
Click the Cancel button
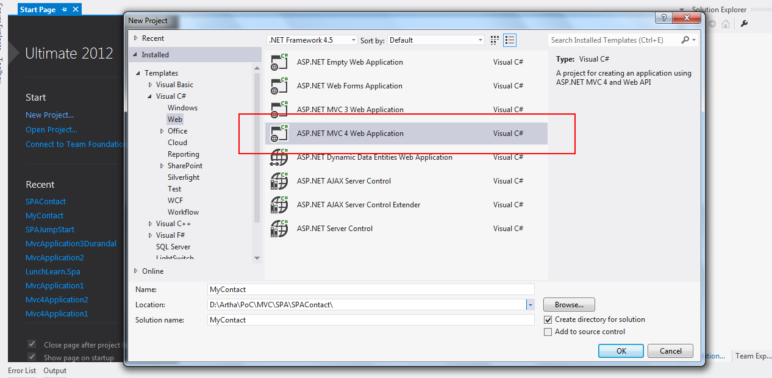671,351
